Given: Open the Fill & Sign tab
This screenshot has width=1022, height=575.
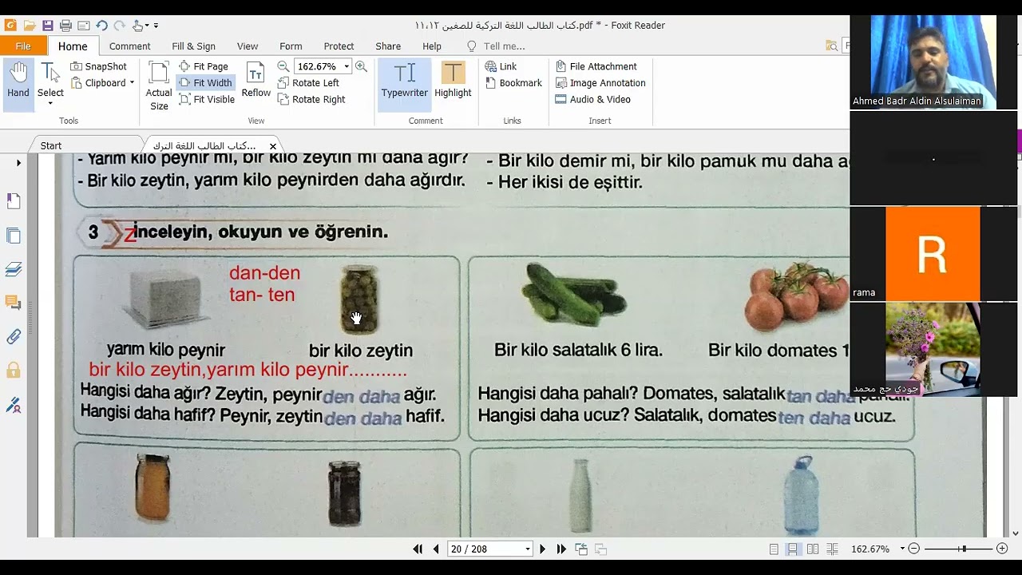Looking at the screenshot, I should [193, 46].
